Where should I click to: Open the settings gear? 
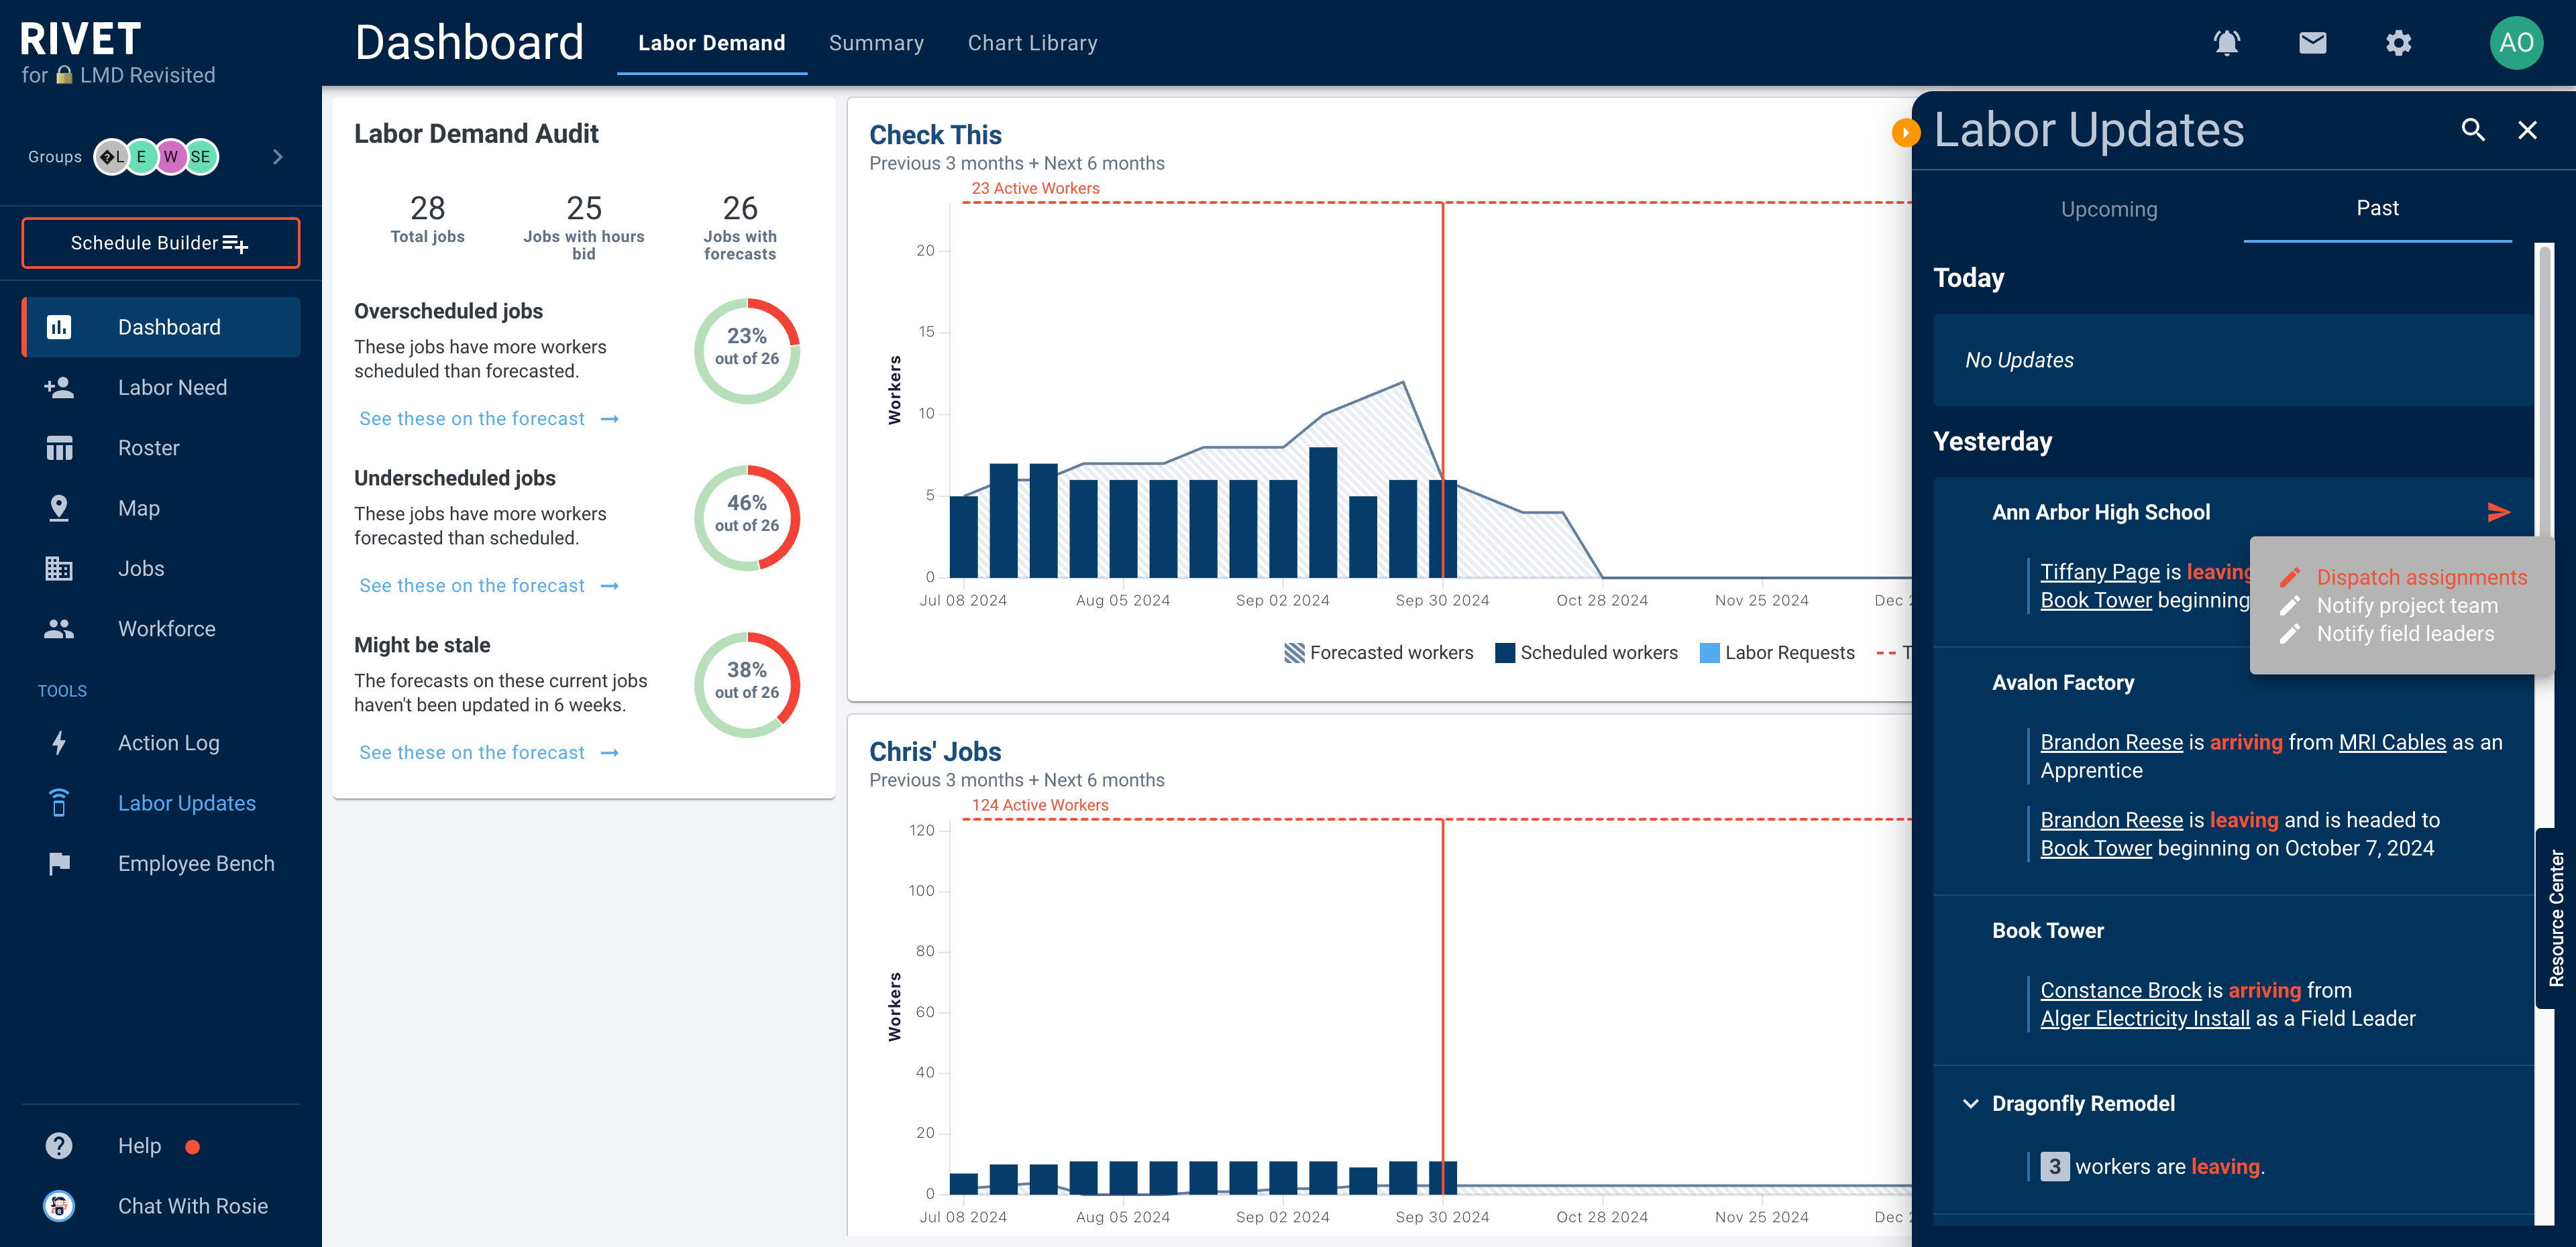click(x=2398, y=43)
